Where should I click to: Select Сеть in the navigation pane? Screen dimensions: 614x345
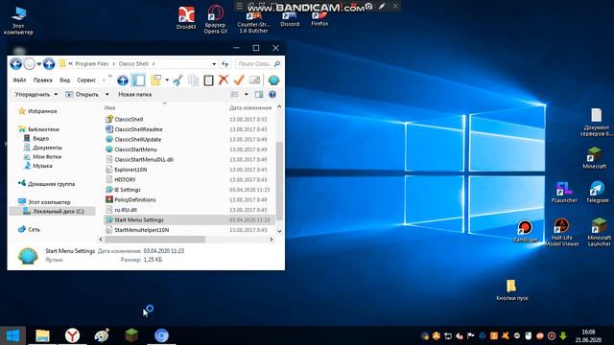34,229
